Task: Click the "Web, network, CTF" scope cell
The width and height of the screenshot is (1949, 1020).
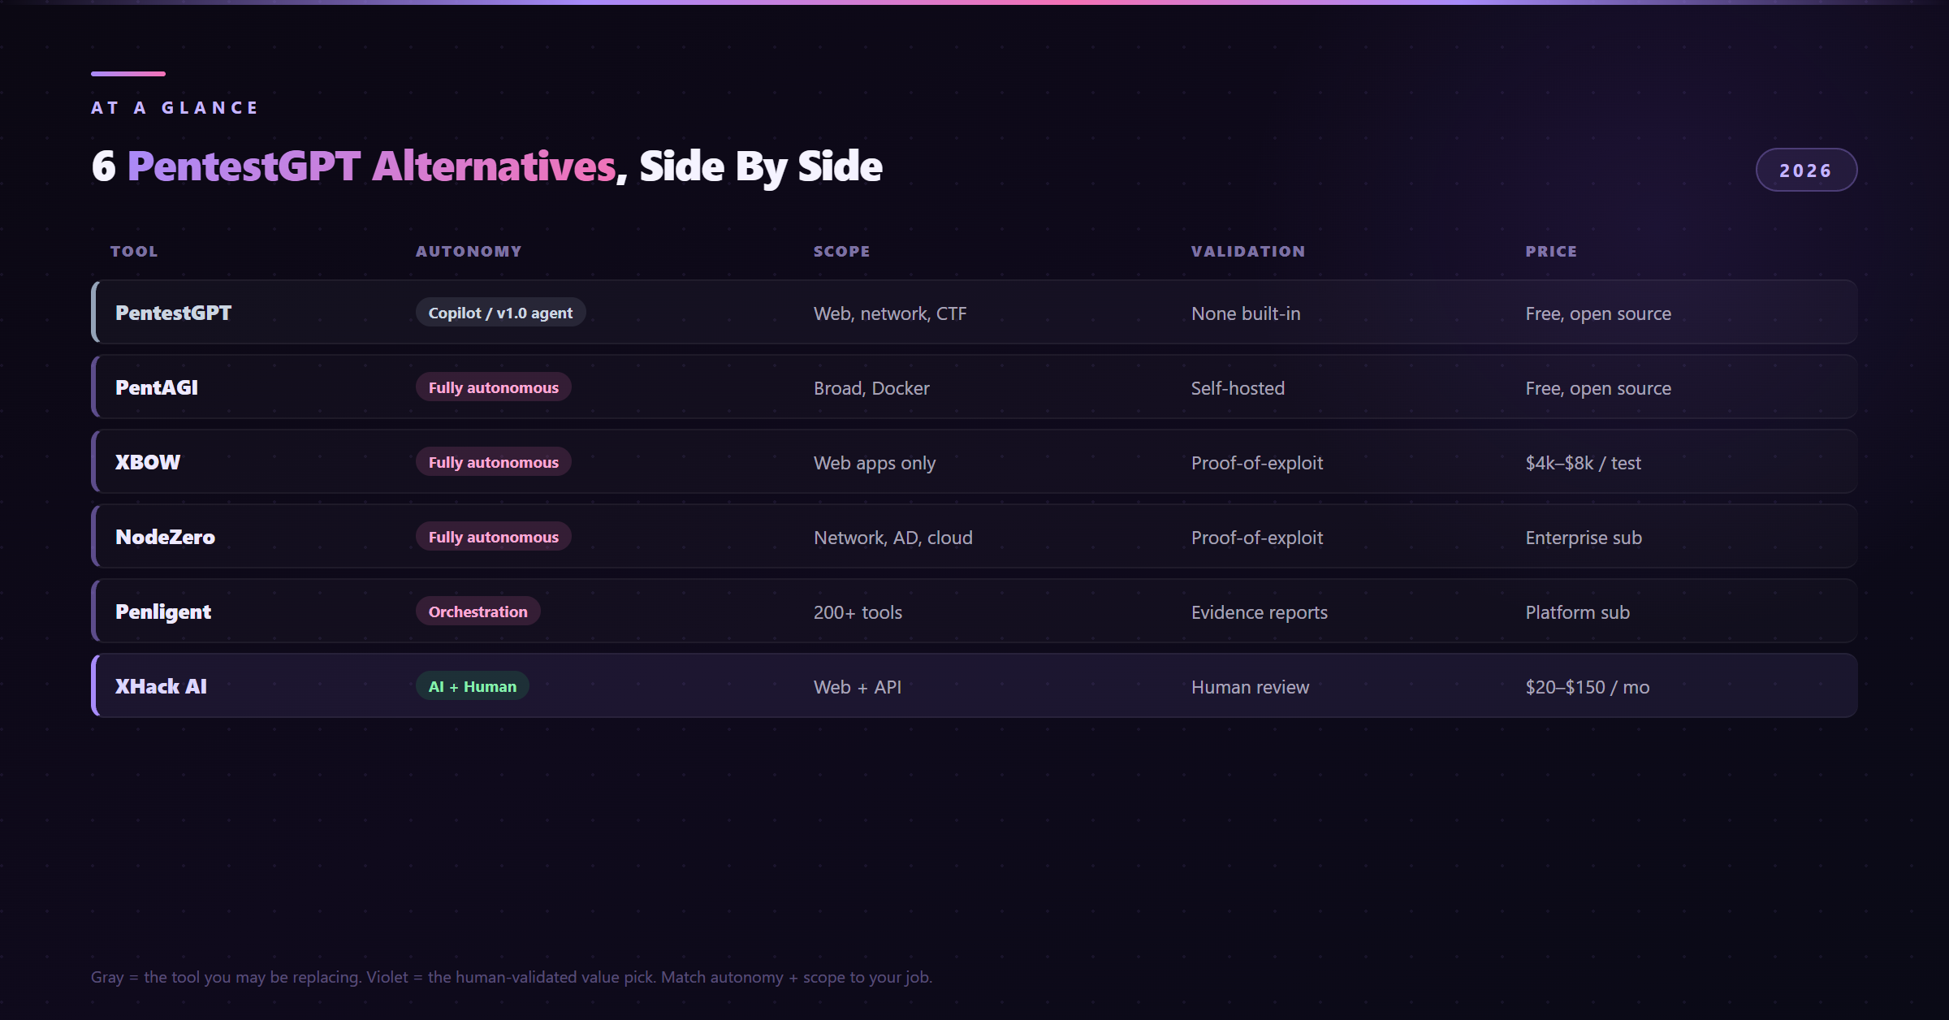Action: pos(890,313)
